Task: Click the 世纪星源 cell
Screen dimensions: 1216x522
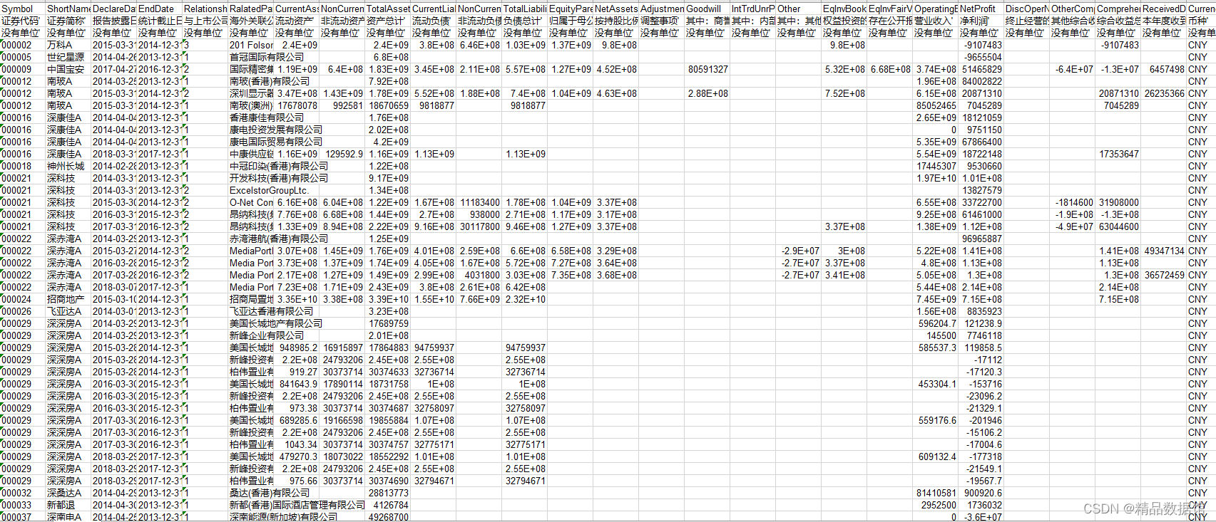Action: coord(68,57)
